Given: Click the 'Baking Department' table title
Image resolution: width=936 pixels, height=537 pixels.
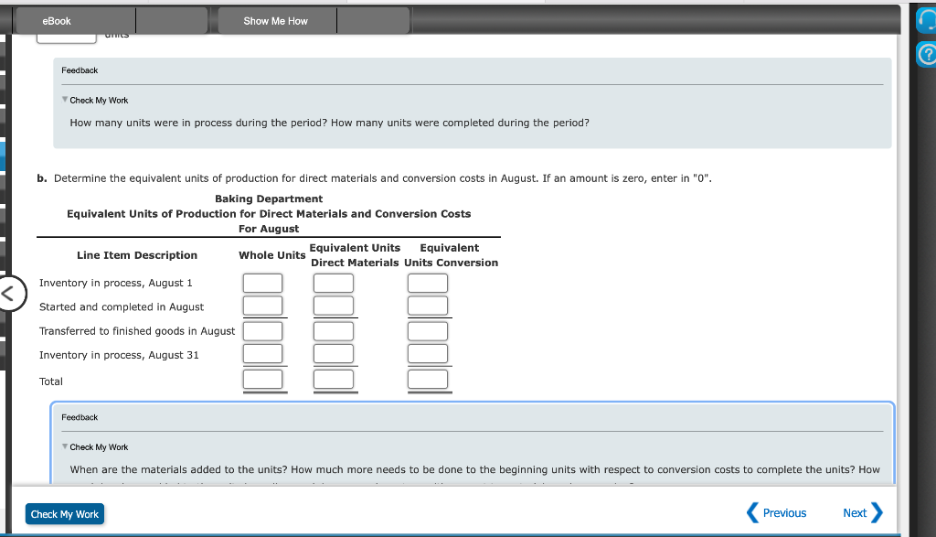Looking at the screenshot, I should 269,199.
